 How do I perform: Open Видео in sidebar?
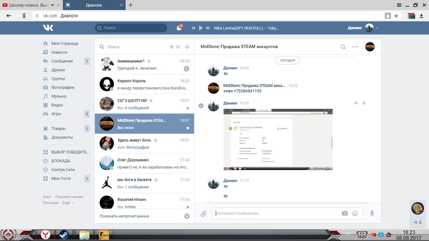pos(57,105)
